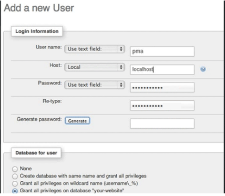Click the localhost host text field
Screen dimensions: 225x196
pyautogui.click(x=162, y=69)
